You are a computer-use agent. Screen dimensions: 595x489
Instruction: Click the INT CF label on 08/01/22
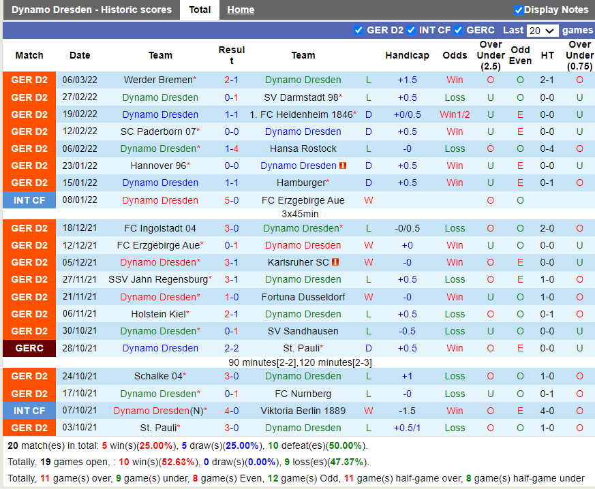29,200
